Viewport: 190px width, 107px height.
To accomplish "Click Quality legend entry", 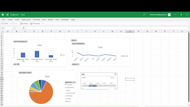I will [x=68, y=99].
